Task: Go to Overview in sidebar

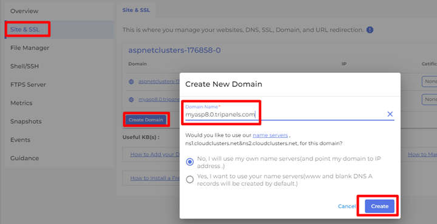Action: pos(24,11)
